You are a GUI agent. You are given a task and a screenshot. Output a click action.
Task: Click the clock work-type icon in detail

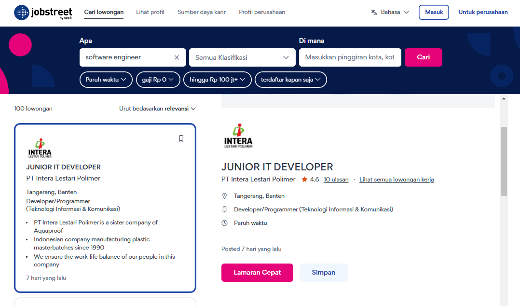tap(224, 223)
